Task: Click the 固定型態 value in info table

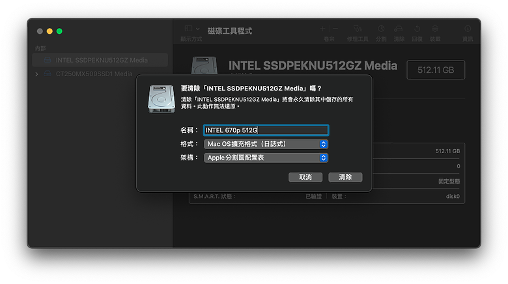Action: (x=449, y=181)
